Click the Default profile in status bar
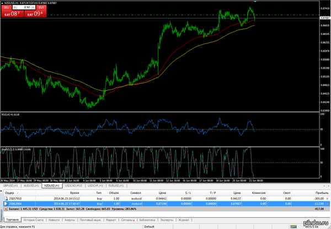This screenshot has width=331, height=229. click(149, 226)
